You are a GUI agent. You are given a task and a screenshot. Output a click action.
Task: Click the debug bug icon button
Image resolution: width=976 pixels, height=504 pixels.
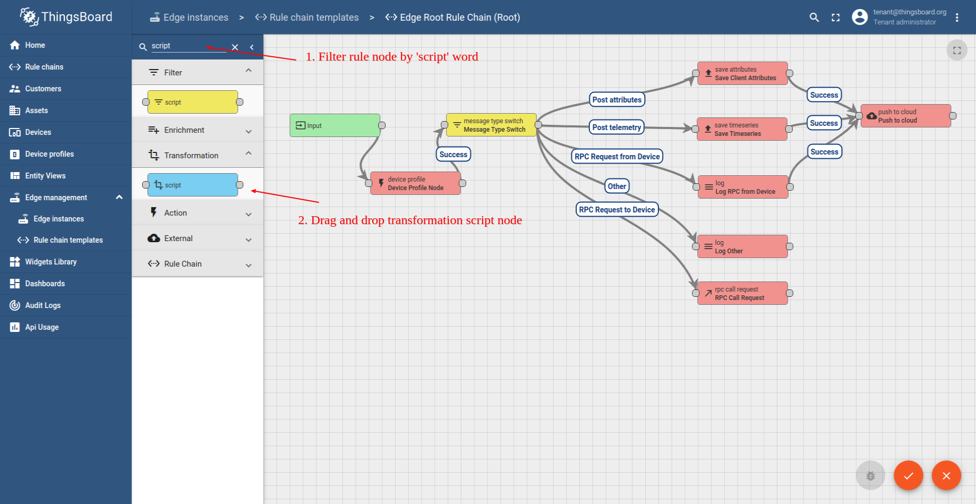pyautogui.click(x=870, y=475)
